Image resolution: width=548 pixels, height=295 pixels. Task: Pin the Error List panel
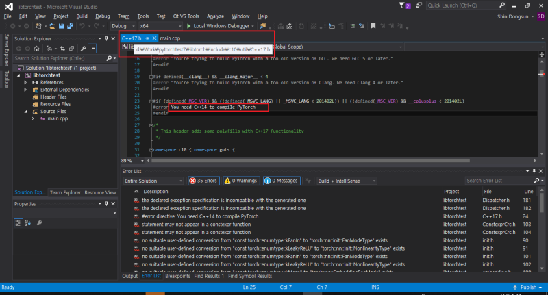click(x=534, y=171)
